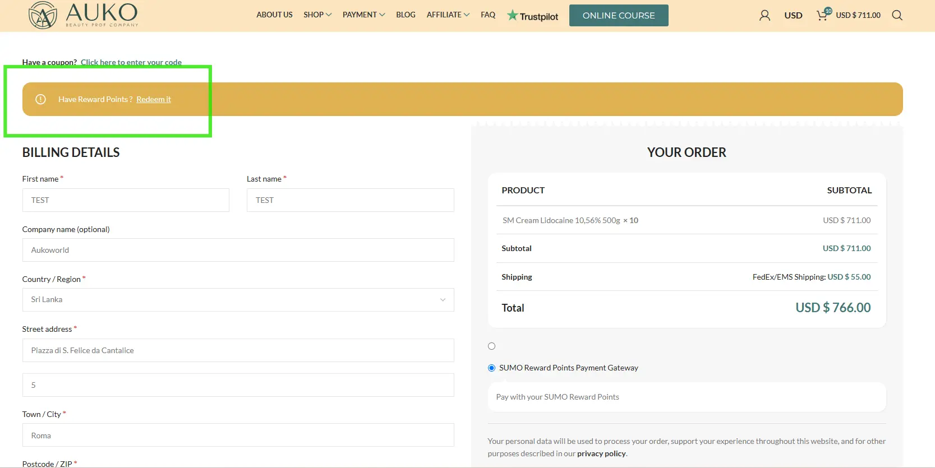
Task: Click the product 'SM Cream Lidocaine 10,56% 500g'
Action: point(561,220)
